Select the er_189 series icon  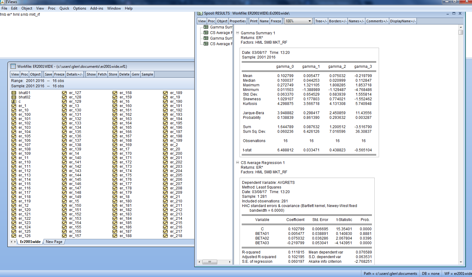tap(165, 93)
